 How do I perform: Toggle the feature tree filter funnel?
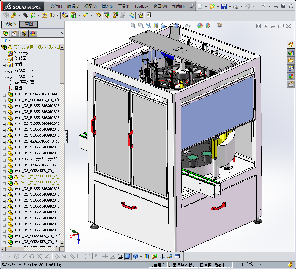tap(5, 40)
